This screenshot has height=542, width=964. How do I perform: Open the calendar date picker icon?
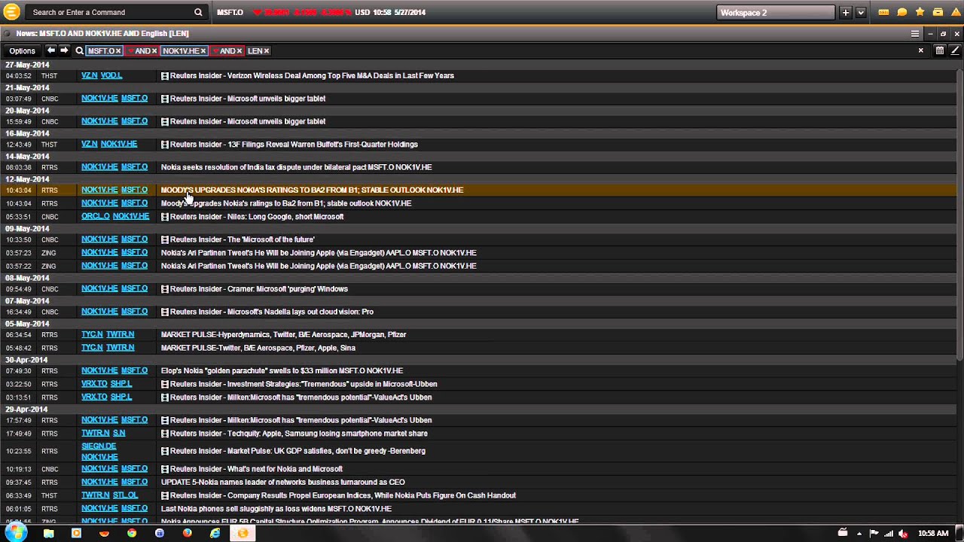click(940, 50)
